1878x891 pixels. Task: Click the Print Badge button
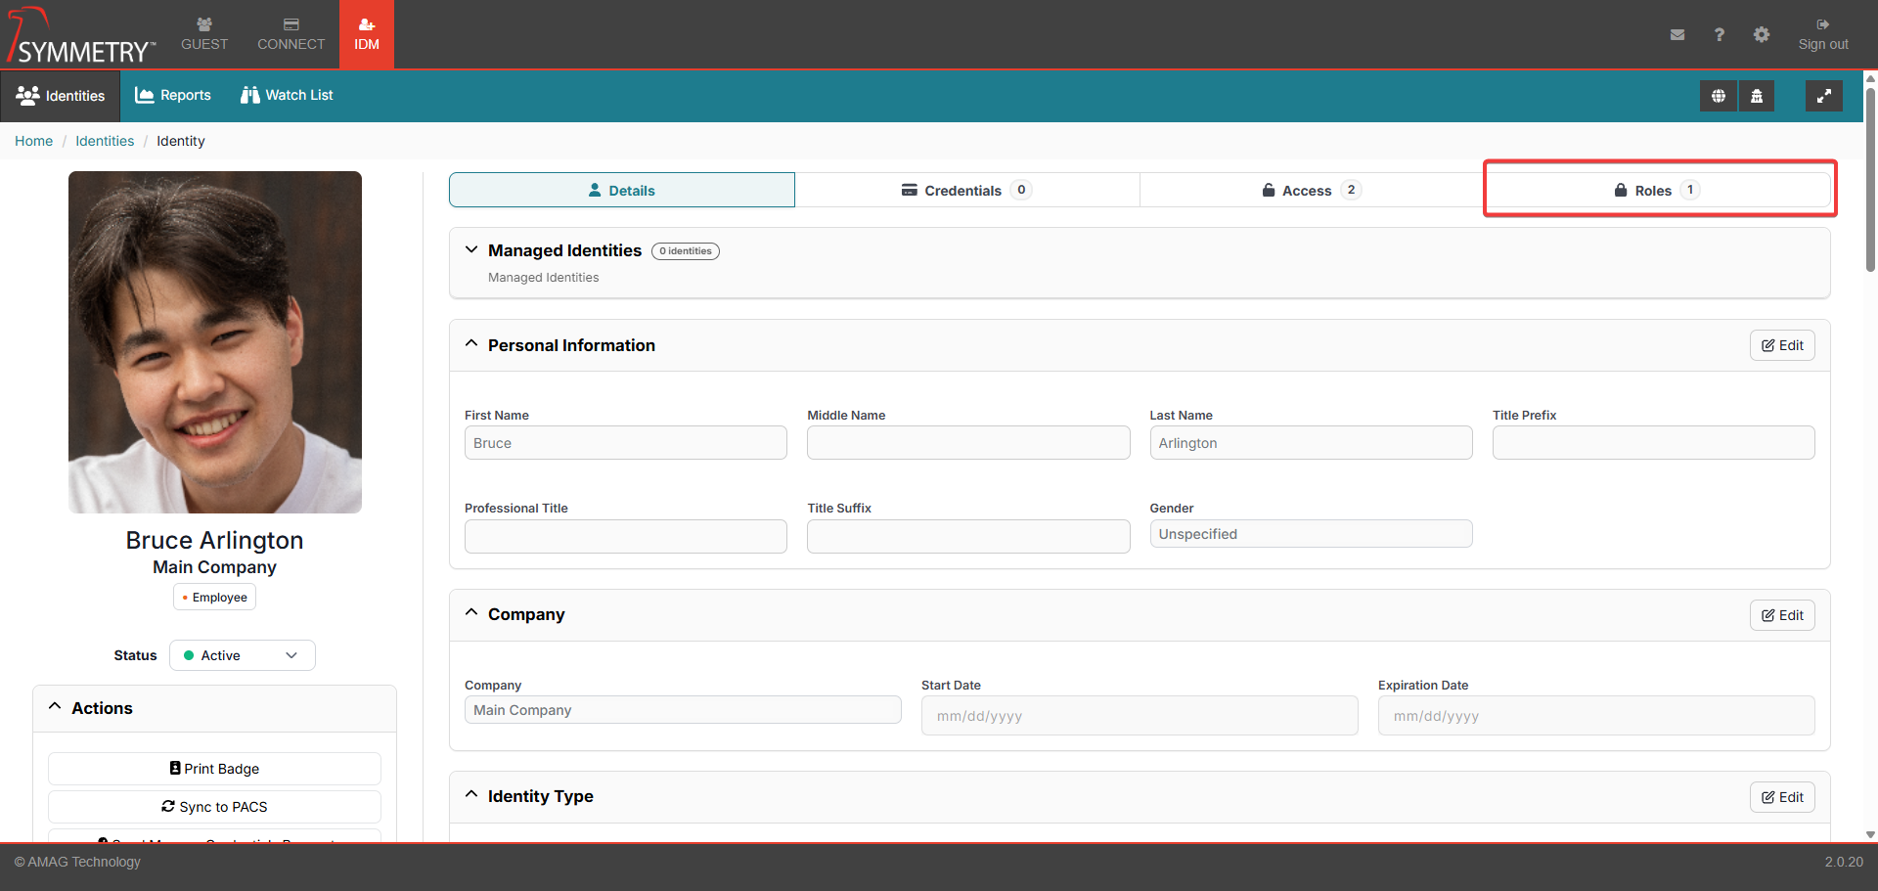(214, 769)
